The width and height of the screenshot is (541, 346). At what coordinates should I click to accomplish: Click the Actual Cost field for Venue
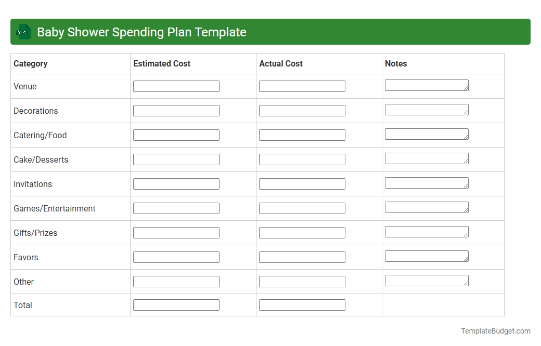coord(302,86)
